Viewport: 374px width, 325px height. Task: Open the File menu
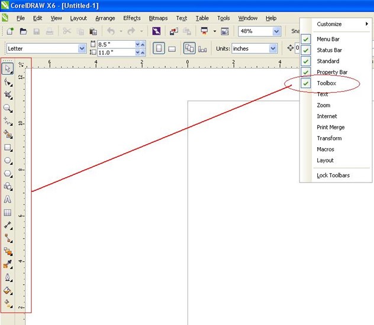click(21, 18)
